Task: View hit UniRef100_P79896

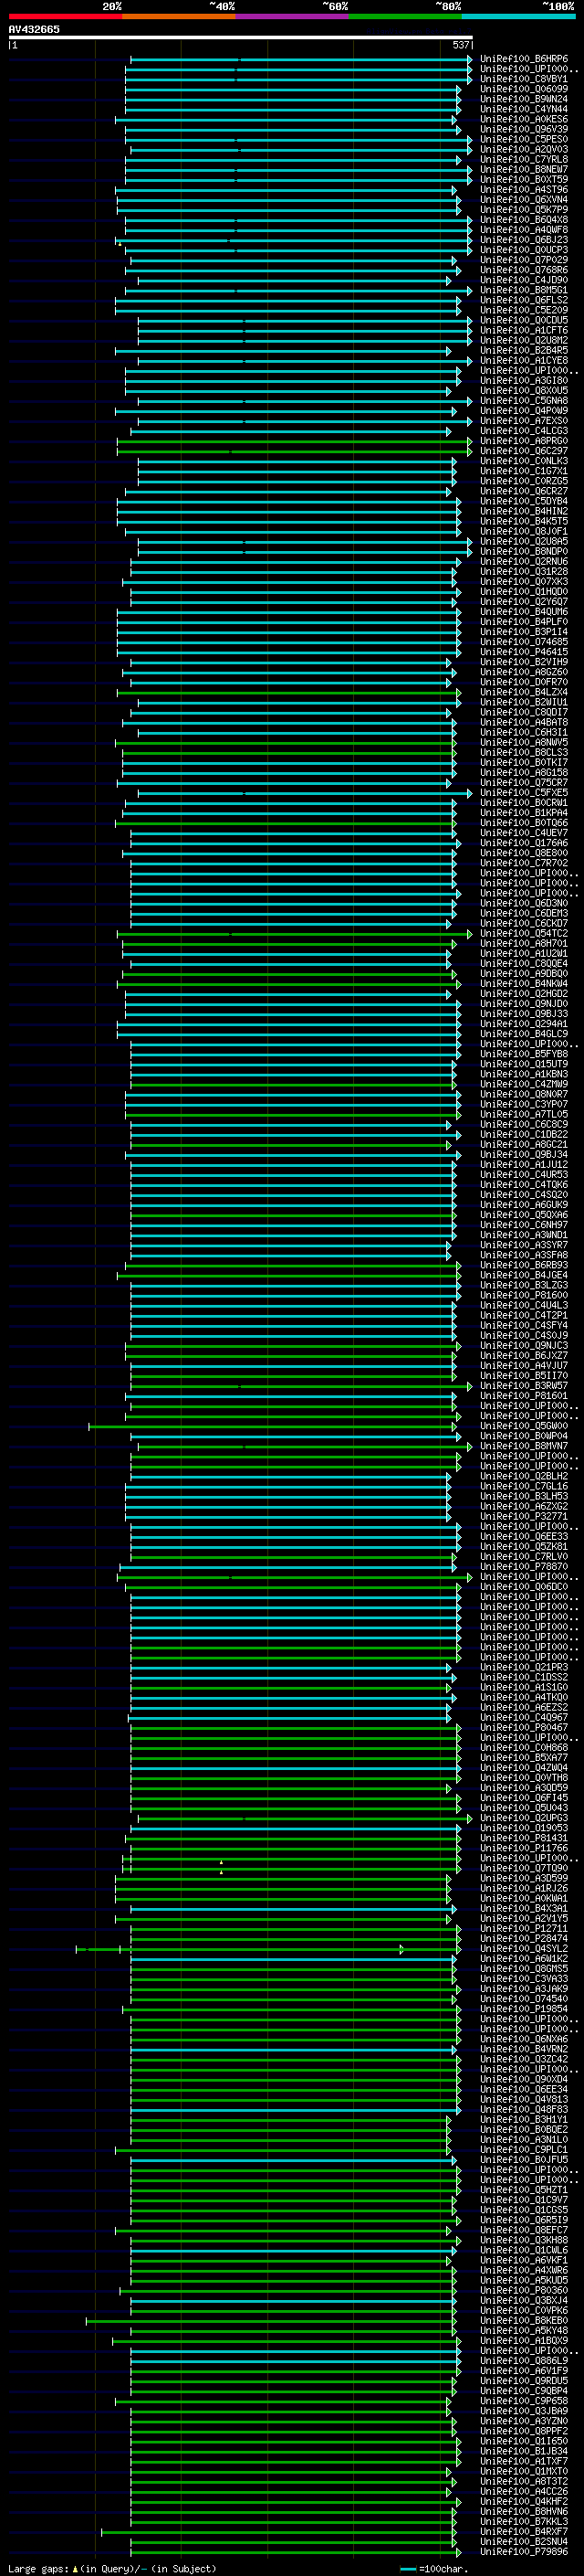Action: 524,2551
